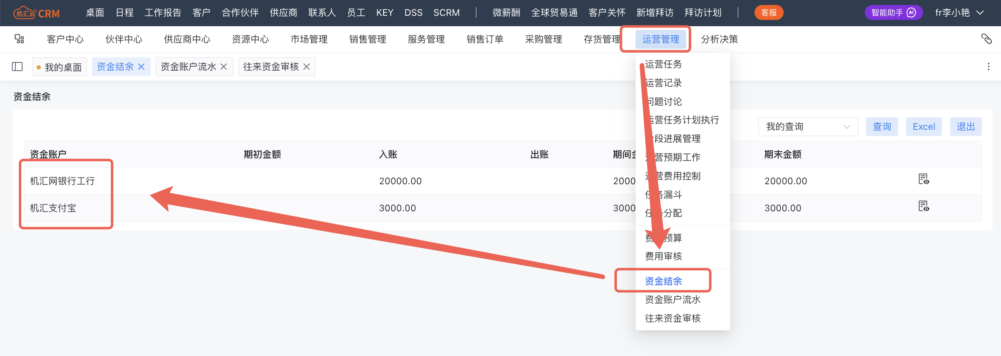Open 销售管理 in the module bar
This screenshot has width=1001, height=356.
tap(368, 39)
